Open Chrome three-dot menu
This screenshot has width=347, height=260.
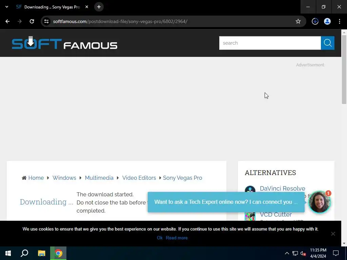pyautogui.click(x=340, y=21)
